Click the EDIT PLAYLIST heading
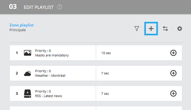 click(38, 7)
